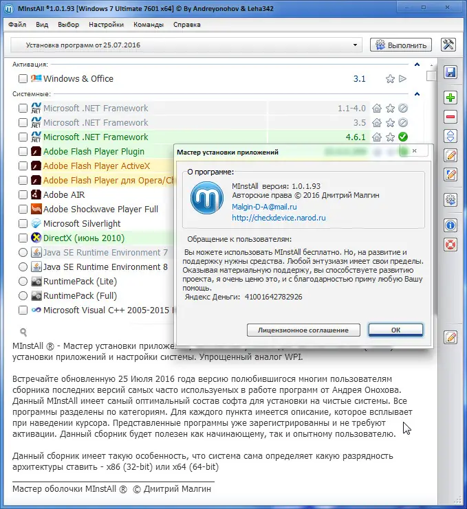Click play arrow on Windows & Office row

pos(402,78)
